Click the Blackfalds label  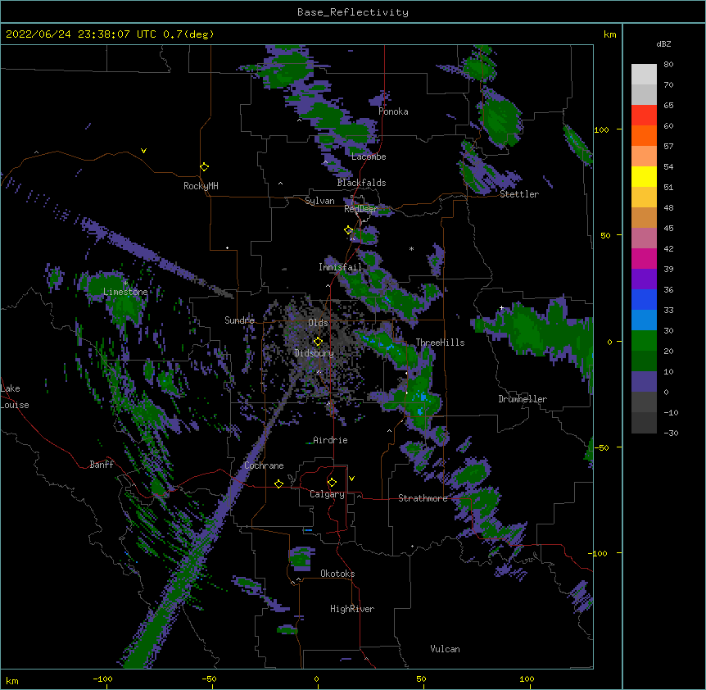(361, 183)
